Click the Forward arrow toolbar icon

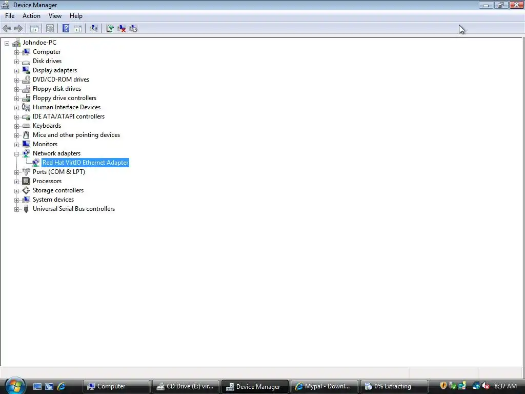point(18,29)
